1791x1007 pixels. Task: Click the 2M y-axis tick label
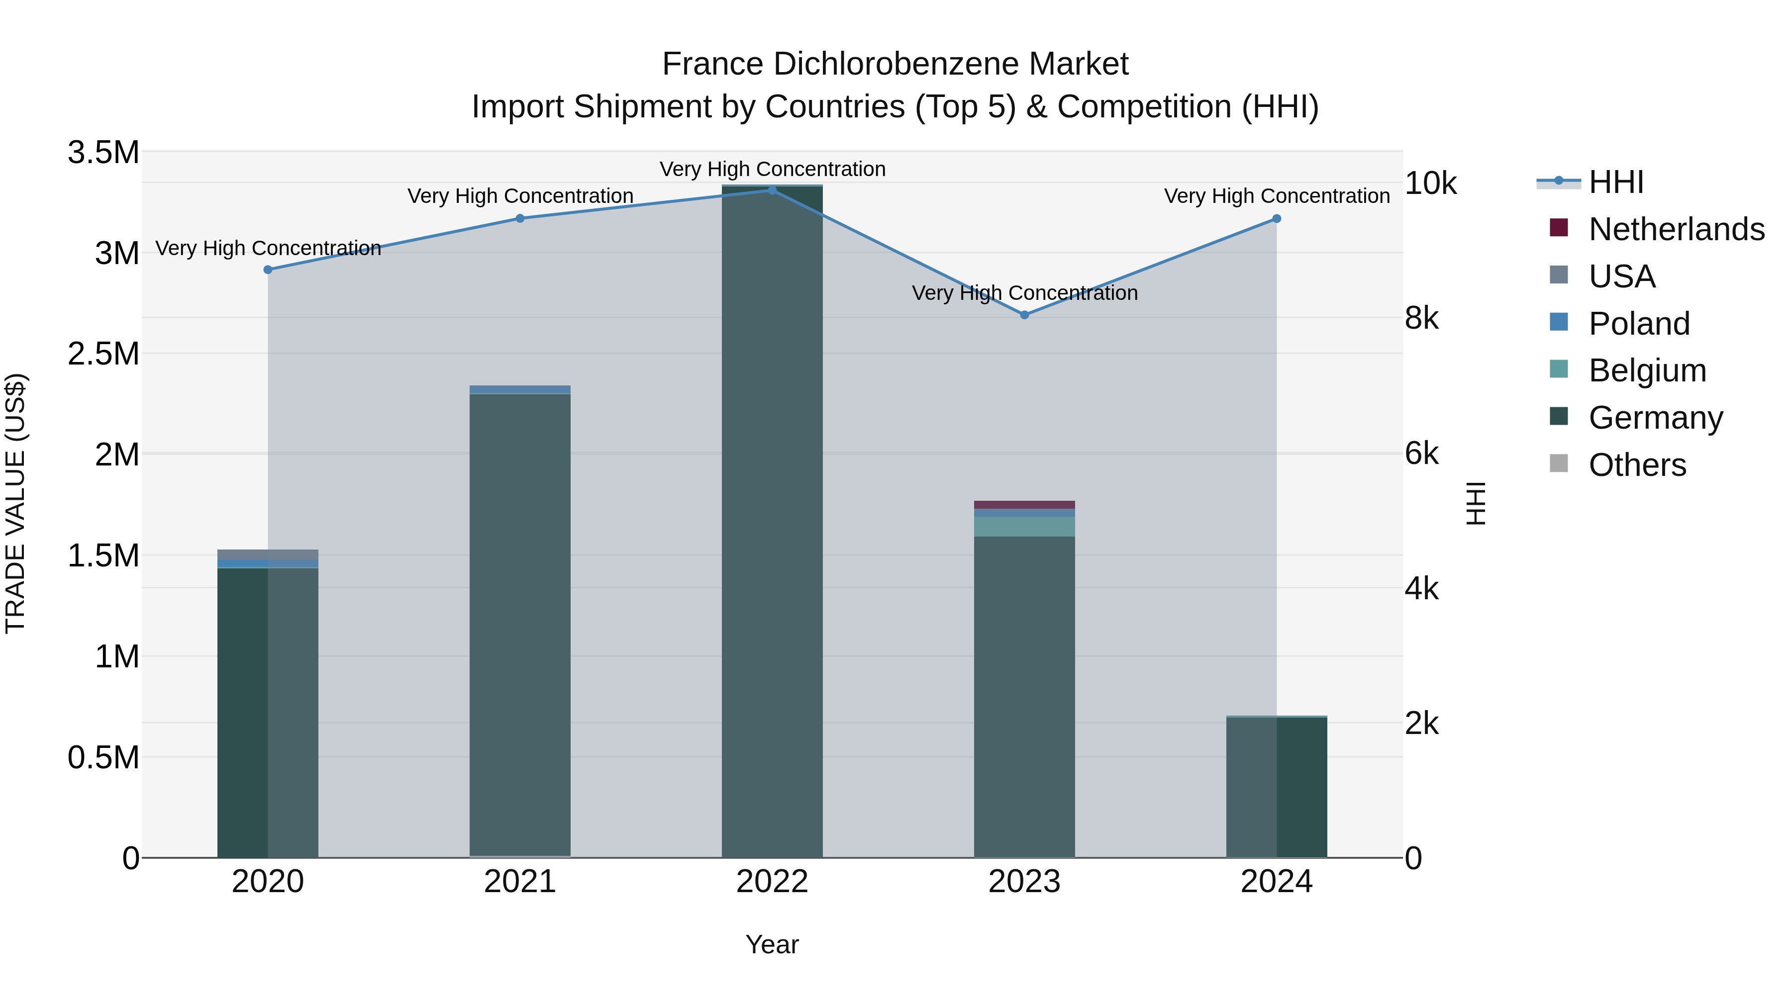(x=117, y=455)
